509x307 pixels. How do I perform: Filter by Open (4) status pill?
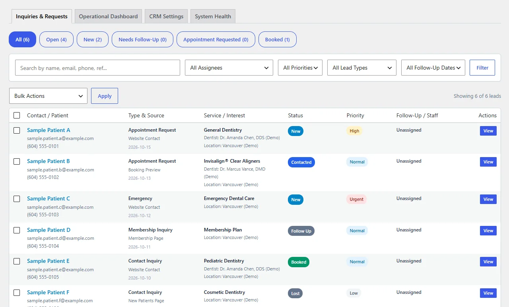coord(56,39)
